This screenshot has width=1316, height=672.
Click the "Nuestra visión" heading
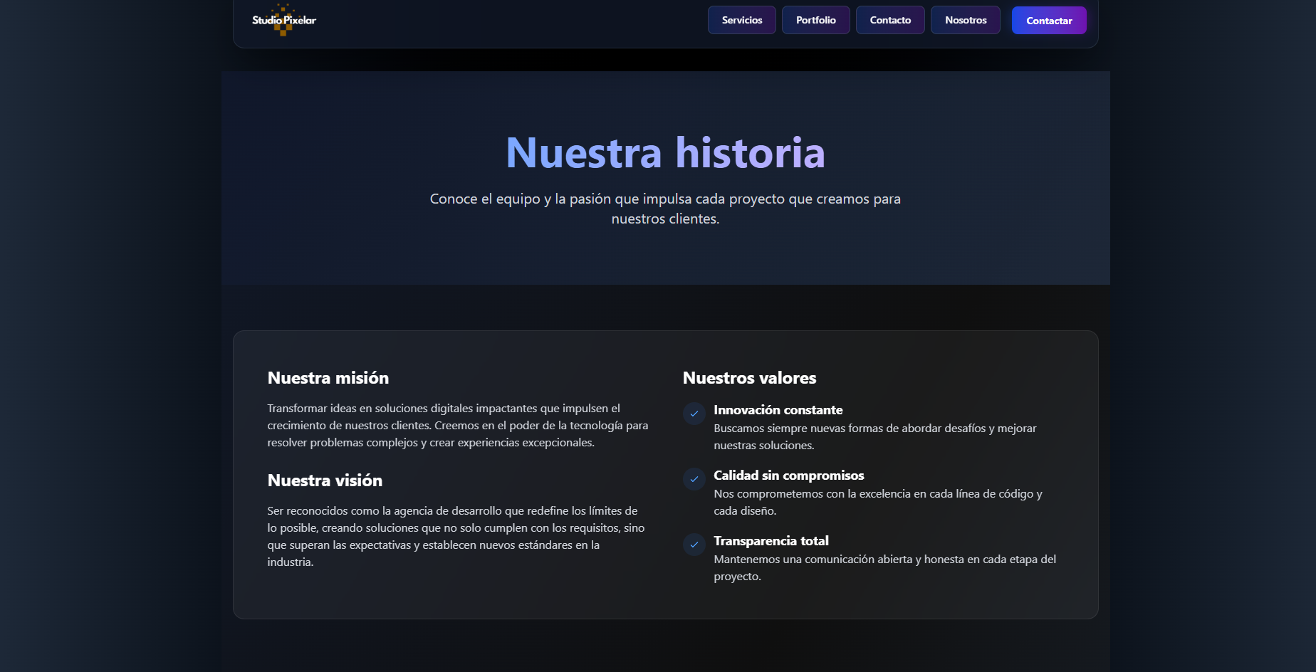(325, 481)
